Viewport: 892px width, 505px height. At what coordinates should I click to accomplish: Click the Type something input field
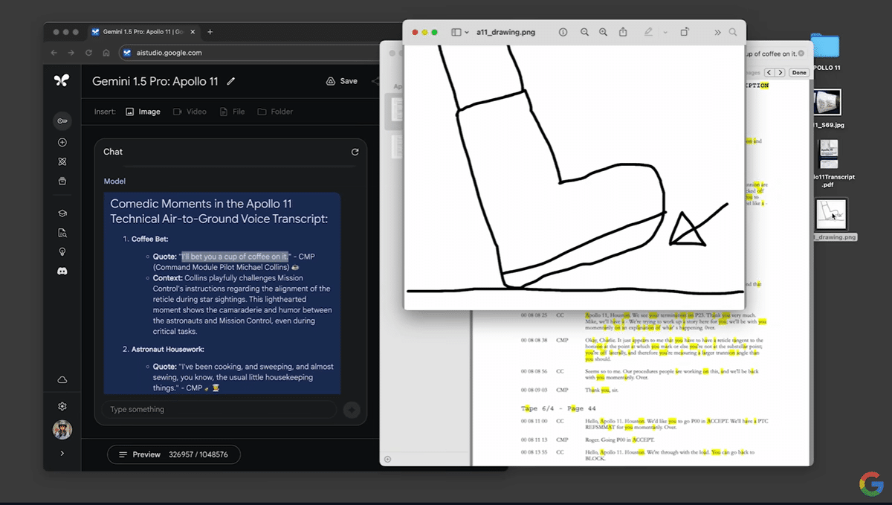pyautogui.click(x=219, y=410)
